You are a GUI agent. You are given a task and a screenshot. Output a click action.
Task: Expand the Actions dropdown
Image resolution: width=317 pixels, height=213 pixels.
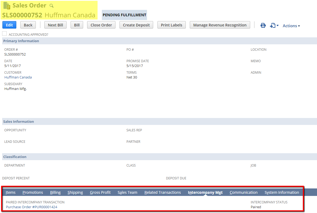click(291, 26)
